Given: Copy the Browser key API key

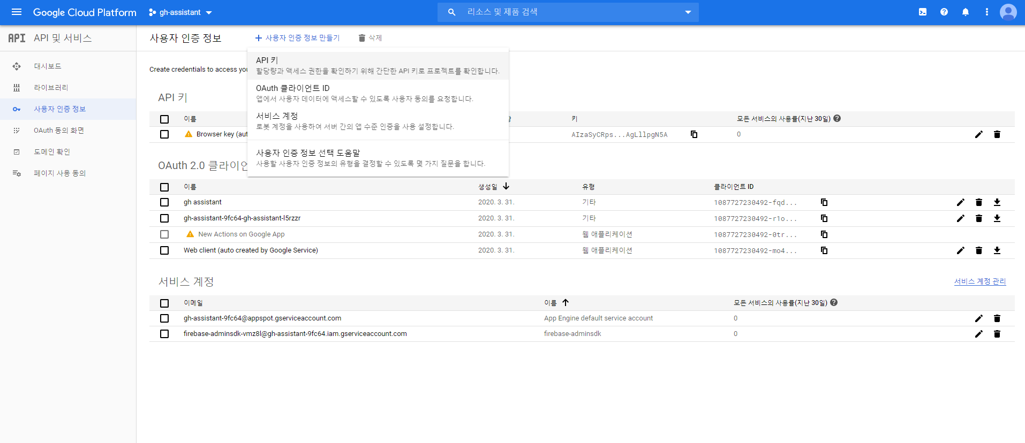Looking at the screenshot, I should click(694, 134).
